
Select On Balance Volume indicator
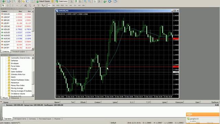18,94
